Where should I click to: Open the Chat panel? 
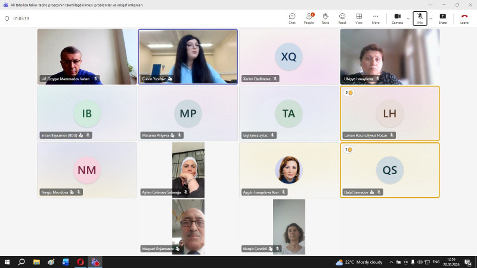point(292,18)
